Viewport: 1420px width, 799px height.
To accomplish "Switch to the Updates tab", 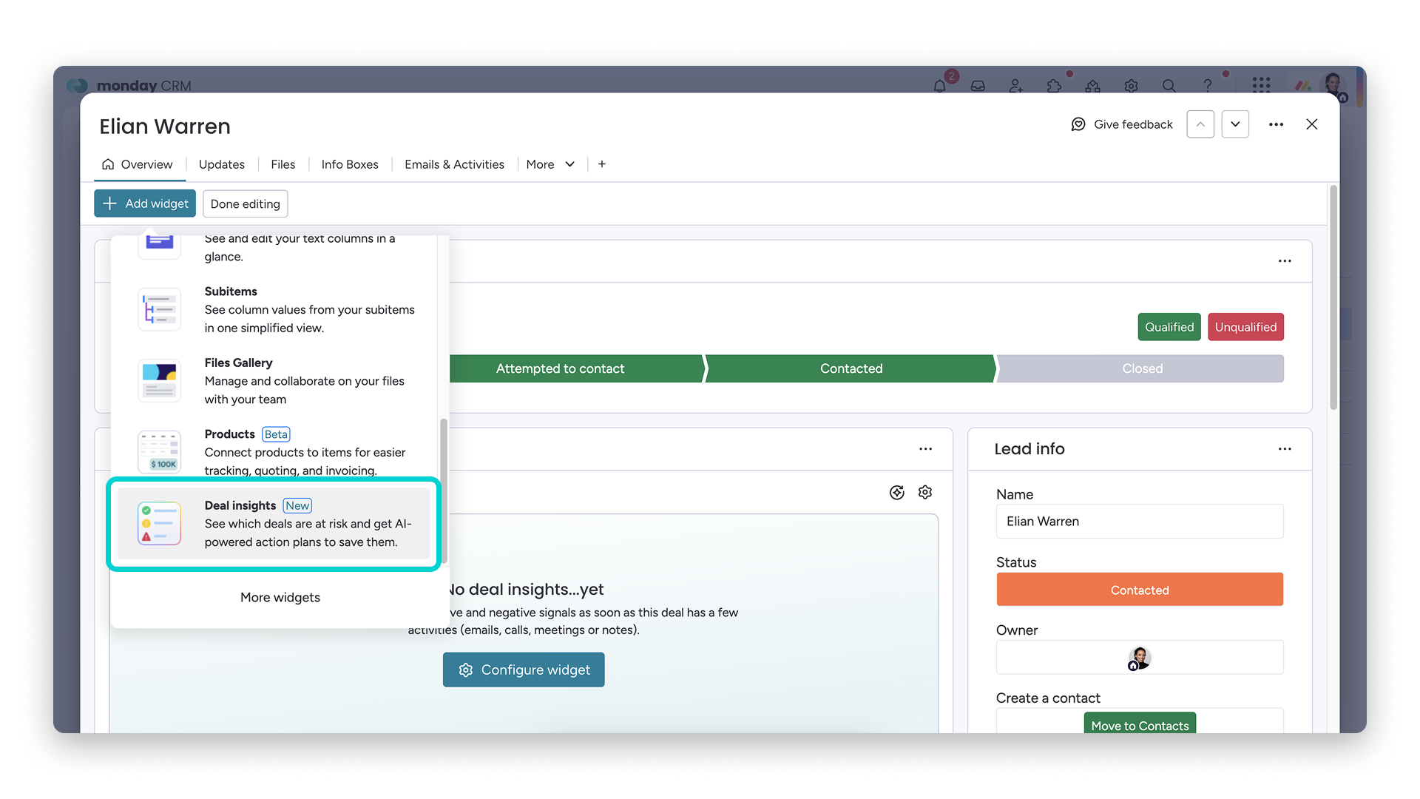I will coord(221,164).
